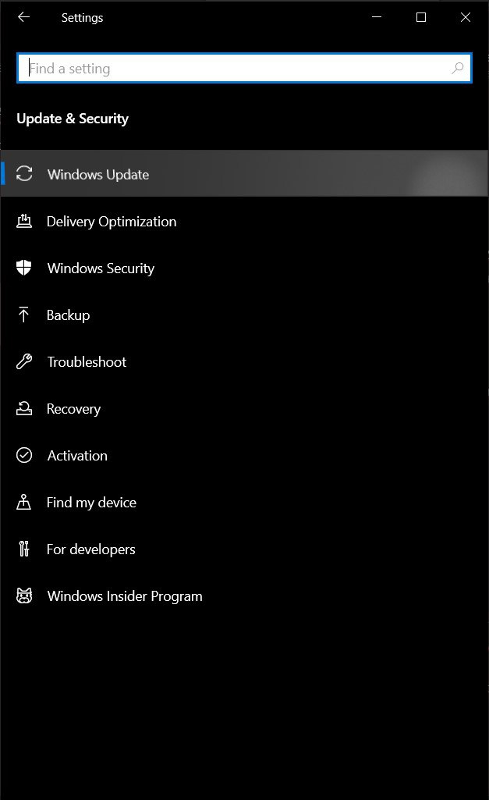
Task: Select the Troubleshoot menu entry
Action: (x=244, y=361)
